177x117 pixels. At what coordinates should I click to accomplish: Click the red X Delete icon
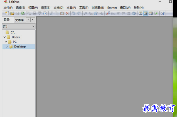point(67,14)
